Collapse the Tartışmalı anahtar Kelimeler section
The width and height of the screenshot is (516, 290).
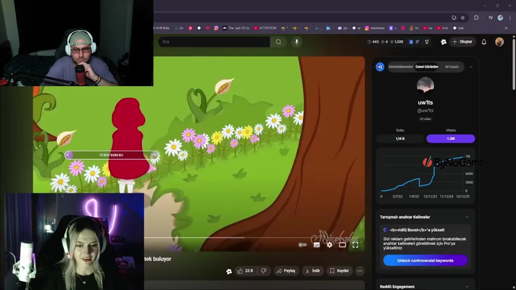pyautogui.click(x=467, y=217)
